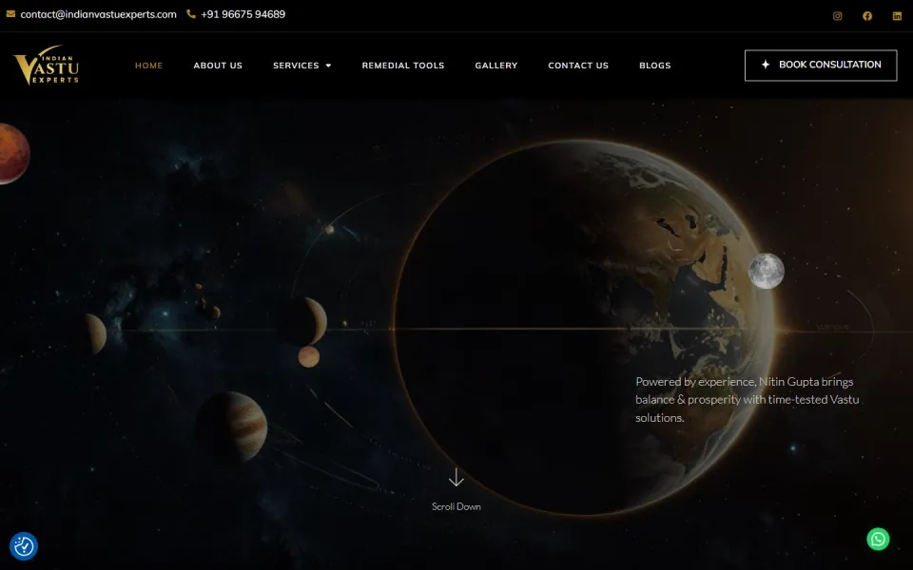Click the contact@indianvastuexperts.com email link

pyautogui.click(x=98, y=14)
